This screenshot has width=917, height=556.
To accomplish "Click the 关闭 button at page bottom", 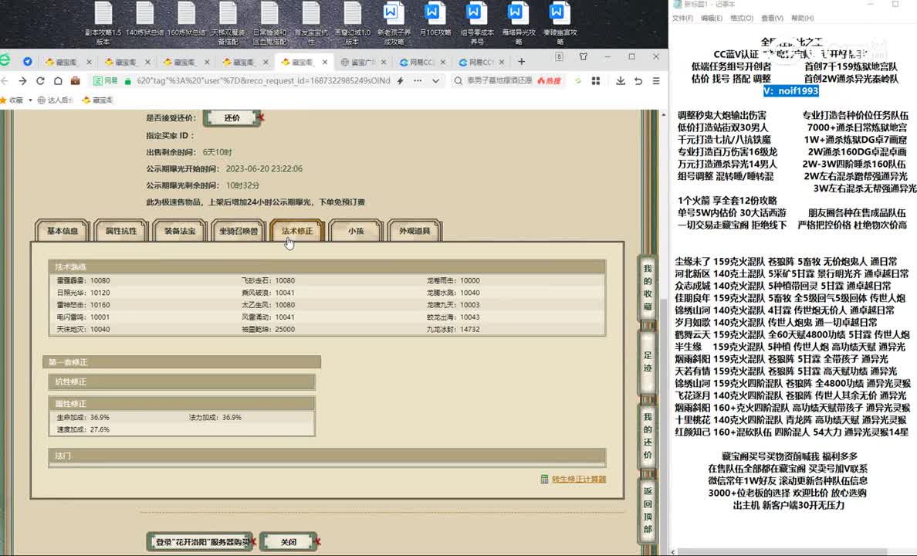I will [288, 542].
